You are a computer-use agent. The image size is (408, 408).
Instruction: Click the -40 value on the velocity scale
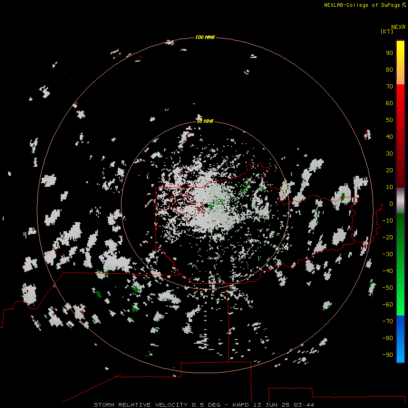click(388, 271)
